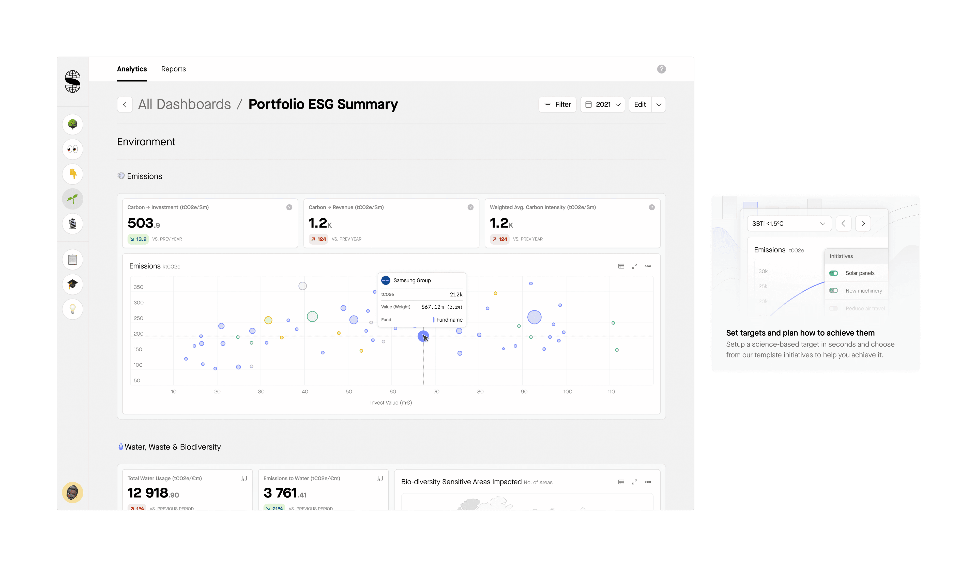Open user avatar profile at sidebar bottom

tap(72, 493)
